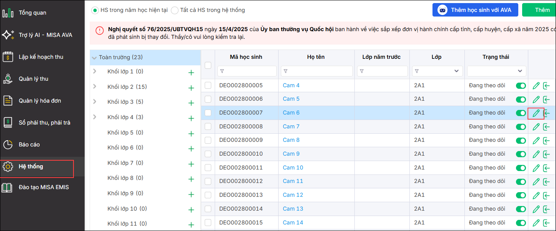Add a class to Khối lớp 4 with plus icon

point(191,118)
